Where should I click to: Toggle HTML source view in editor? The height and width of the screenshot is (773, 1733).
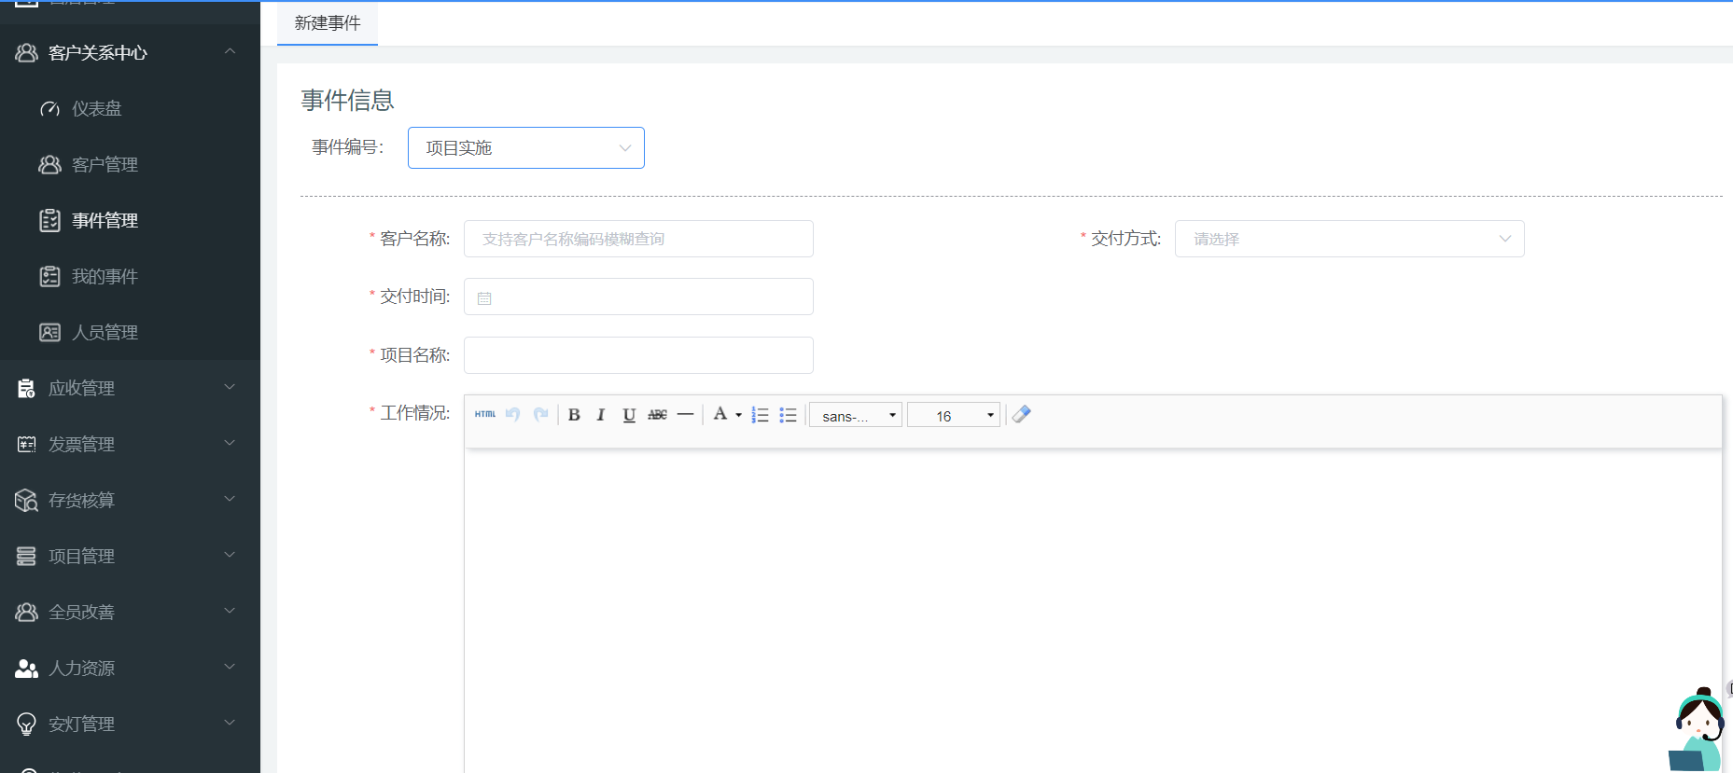[x=484, y=415]
